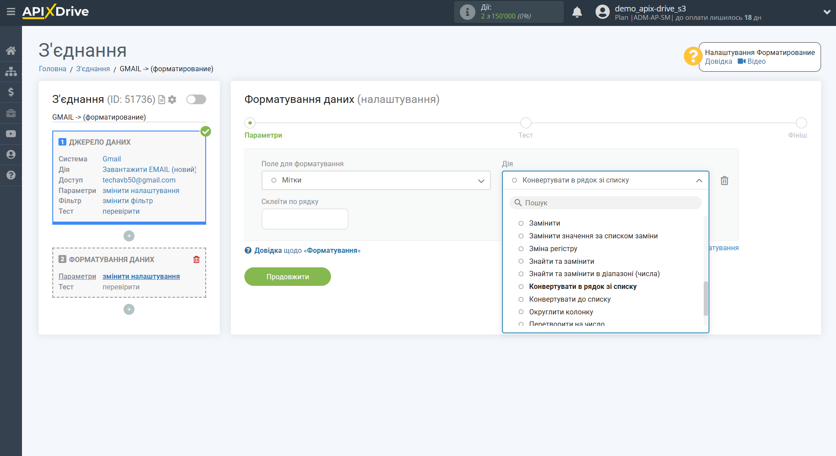Viewport: 836px width, 456px height.
Task: Click the Параметри step marker
Action: 250,123
